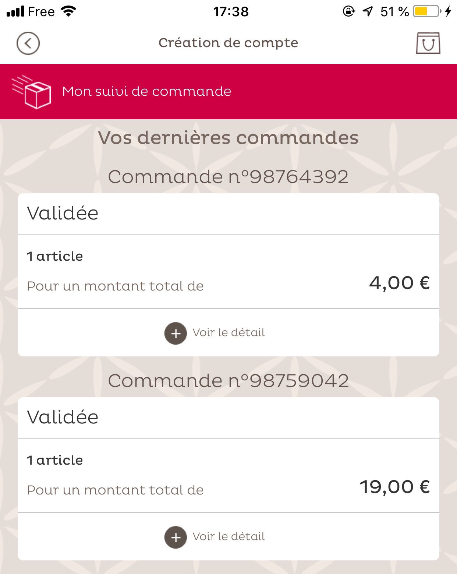Viewport: 457px width, 574px height.
Task: Open the 'Mon suivi de commande' banner
Action: pyautogui.click(x=229, y=92)
